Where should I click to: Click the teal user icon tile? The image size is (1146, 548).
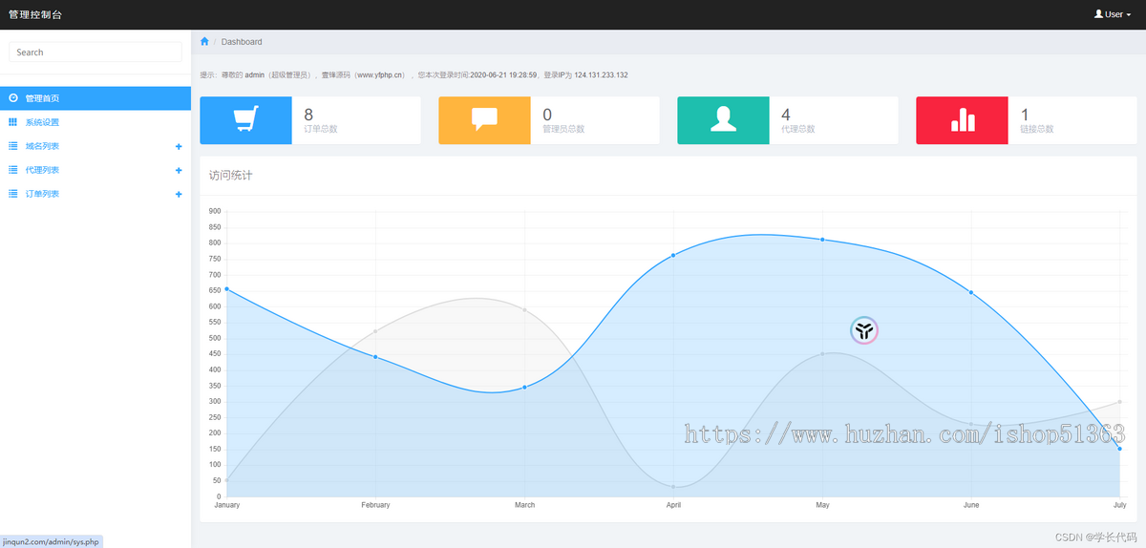(x=723, y=120)
